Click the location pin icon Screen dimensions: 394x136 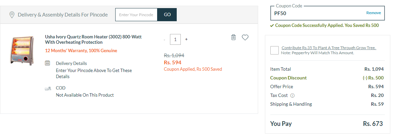(x=11, y=15)
